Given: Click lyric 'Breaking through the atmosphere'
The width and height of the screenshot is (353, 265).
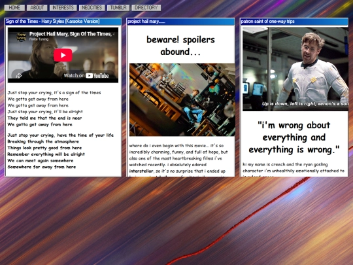Looking at the screenshot, I should point(43,141).
